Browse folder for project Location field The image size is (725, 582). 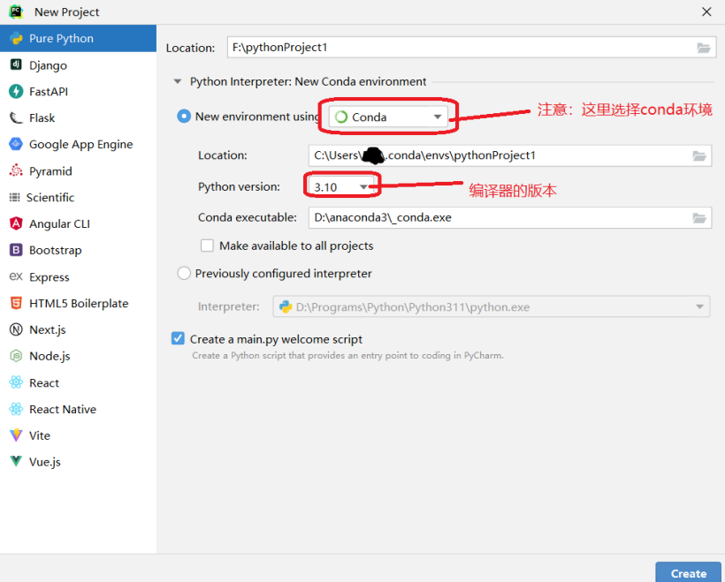pos(704,48)
